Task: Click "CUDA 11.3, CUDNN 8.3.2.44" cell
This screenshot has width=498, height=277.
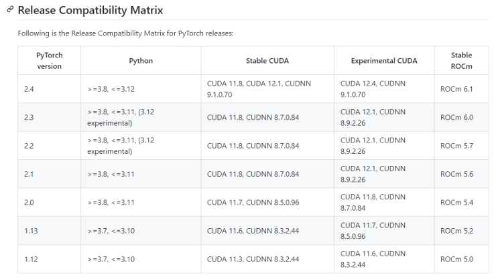Action: [x=267, y=259]
